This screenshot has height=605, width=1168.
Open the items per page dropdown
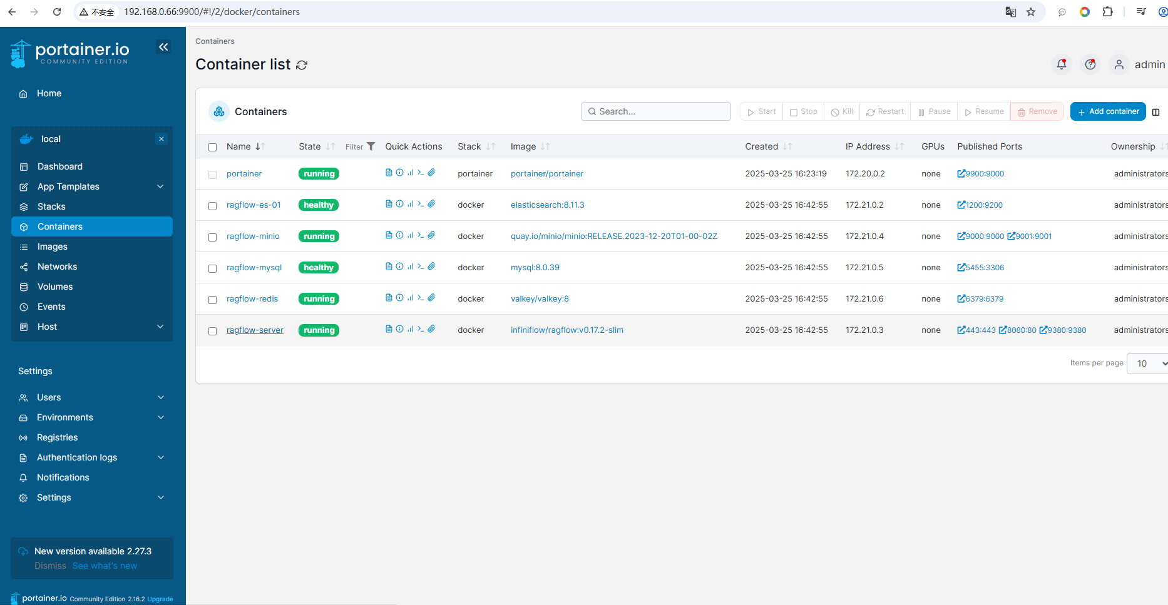1148,364
